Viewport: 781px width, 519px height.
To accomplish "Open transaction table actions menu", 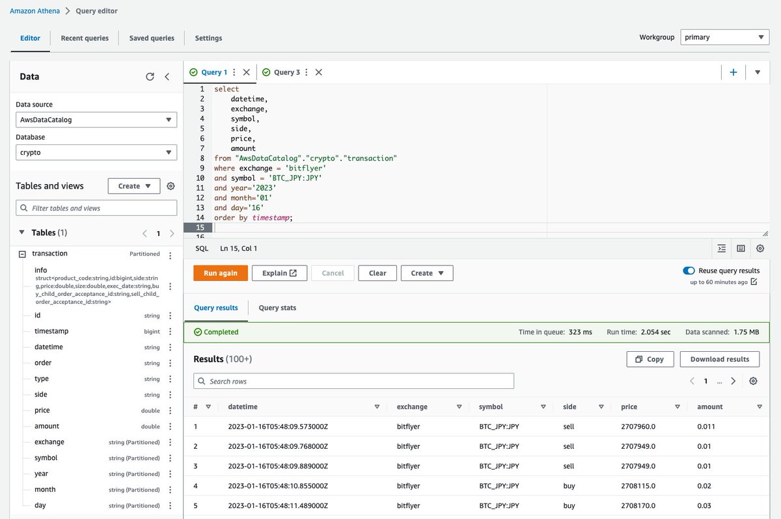I will tap(171, 255).
